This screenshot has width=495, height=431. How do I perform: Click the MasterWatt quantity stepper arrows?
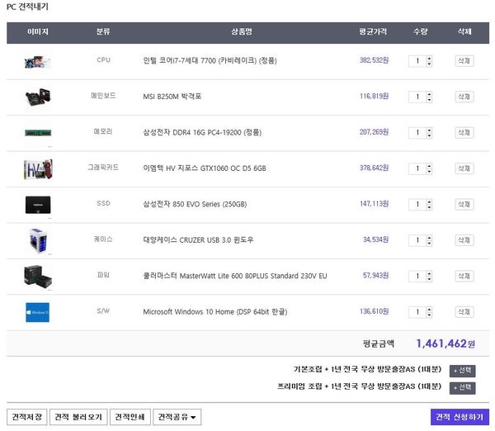tap(429, 276)
